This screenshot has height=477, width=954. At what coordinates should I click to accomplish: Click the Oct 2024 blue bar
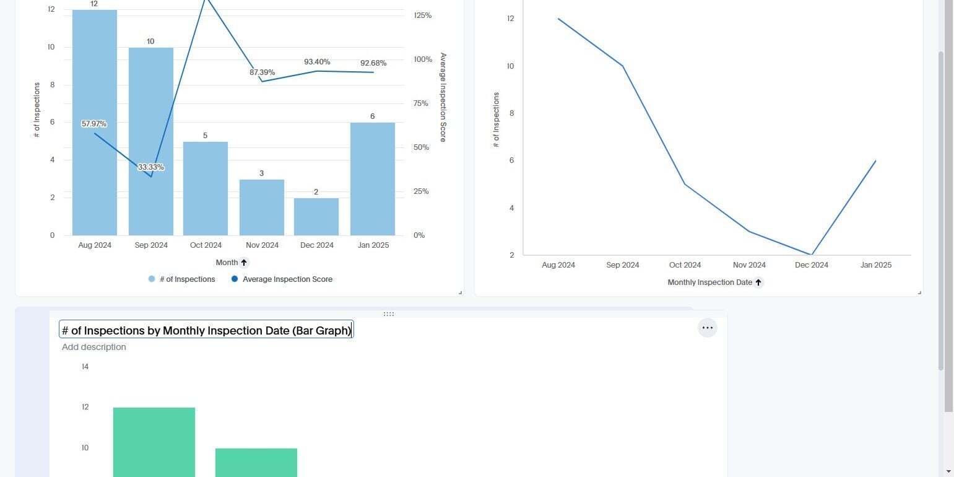[206, 189]
